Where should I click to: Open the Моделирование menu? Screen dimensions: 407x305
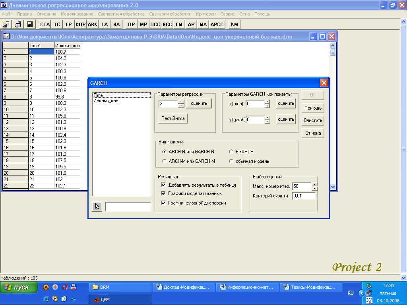[x=77, y=14]
